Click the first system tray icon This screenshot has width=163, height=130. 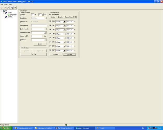click(x=149, y=128)
